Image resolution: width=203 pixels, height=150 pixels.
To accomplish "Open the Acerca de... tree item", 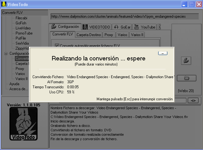I will (19, 89).
